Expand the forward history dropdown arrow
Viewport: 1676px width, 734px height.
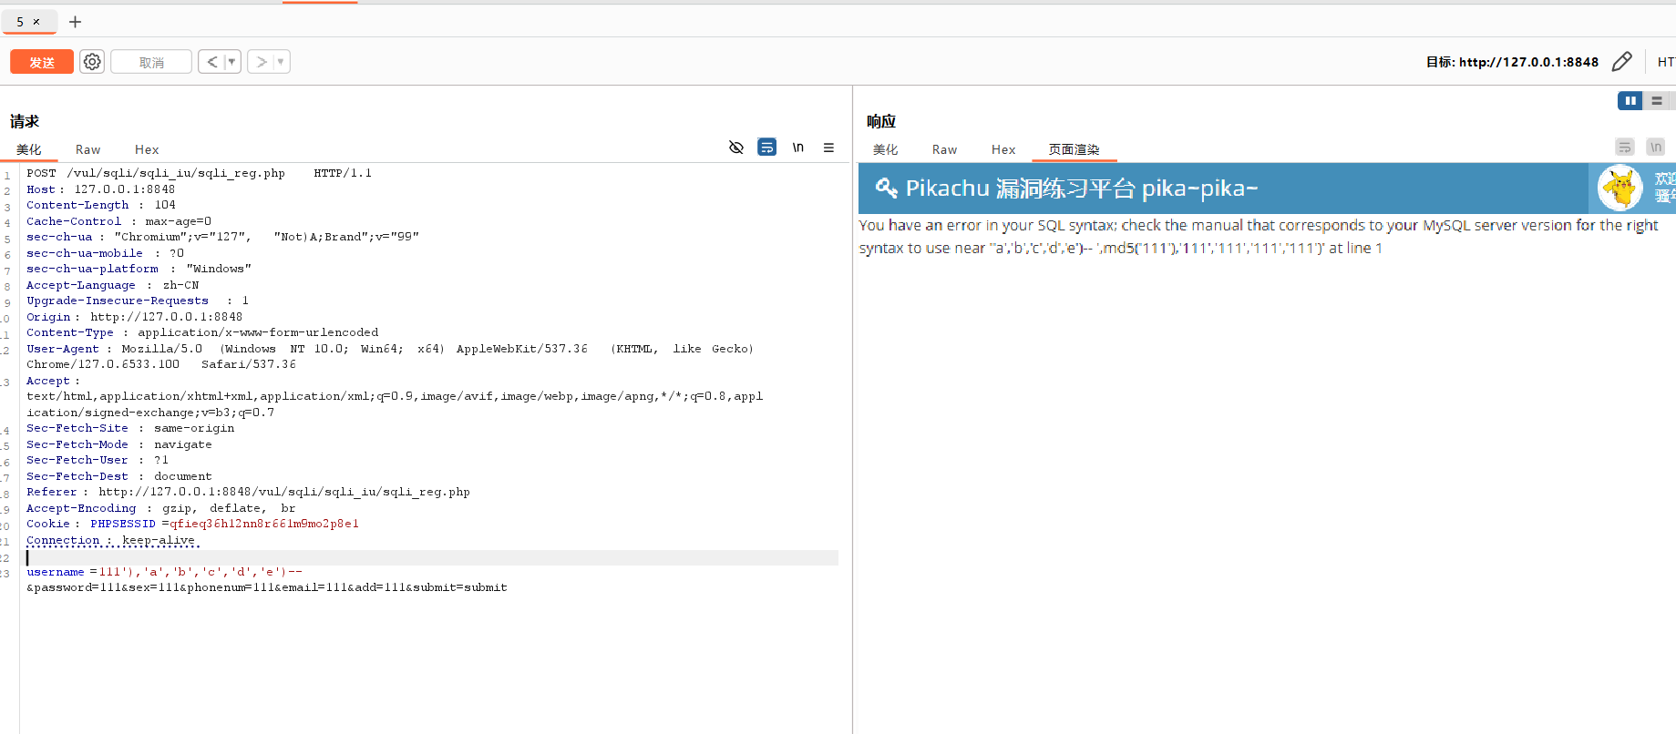pos(281,62)
